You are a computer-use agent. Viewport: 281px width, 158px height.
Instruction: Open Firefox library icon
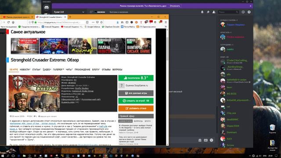[x=122, y=22]
